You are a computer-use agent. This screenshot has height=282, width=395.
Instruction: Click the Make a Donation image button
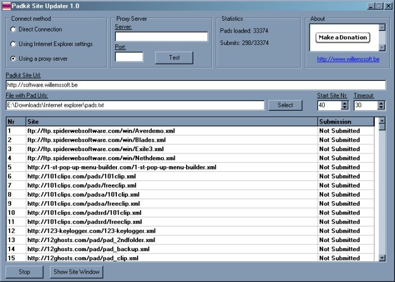click(x=343, y=38)
